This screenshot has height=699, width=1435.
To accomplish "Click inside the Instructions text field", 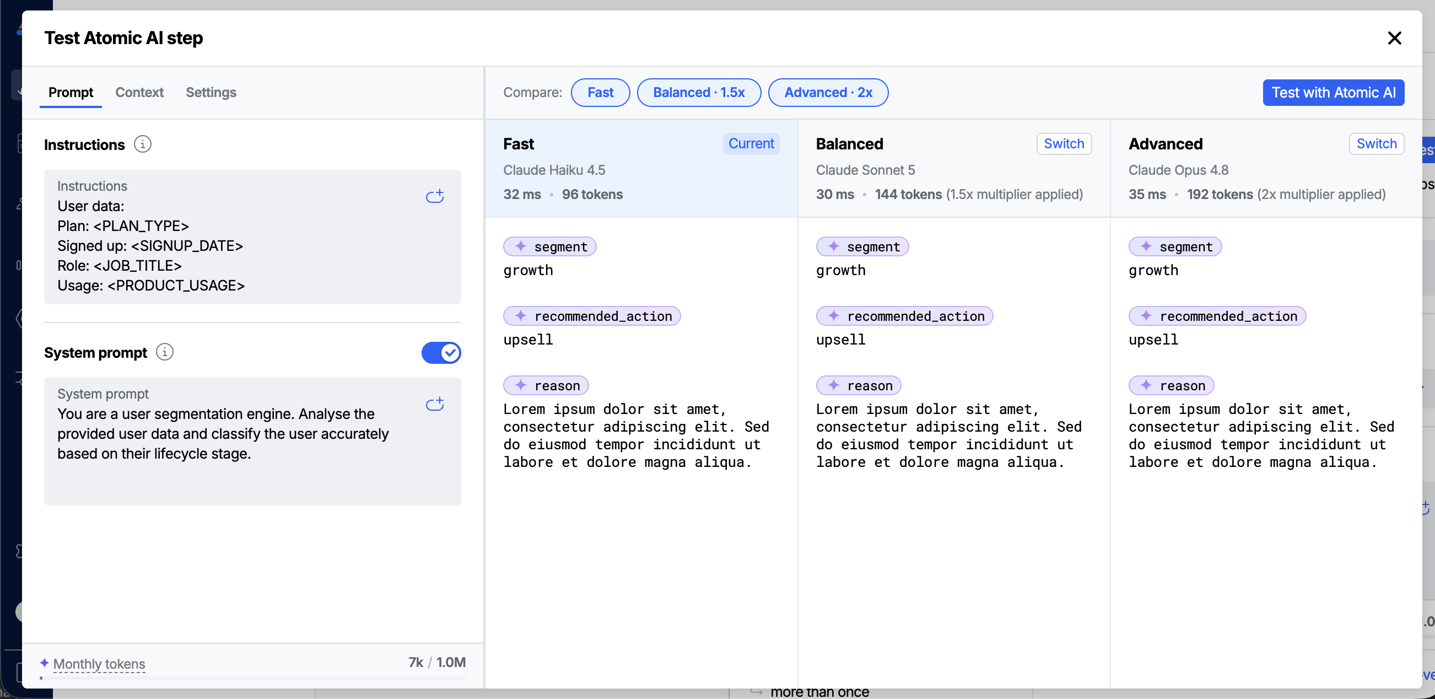I will [x=252, y=237].
